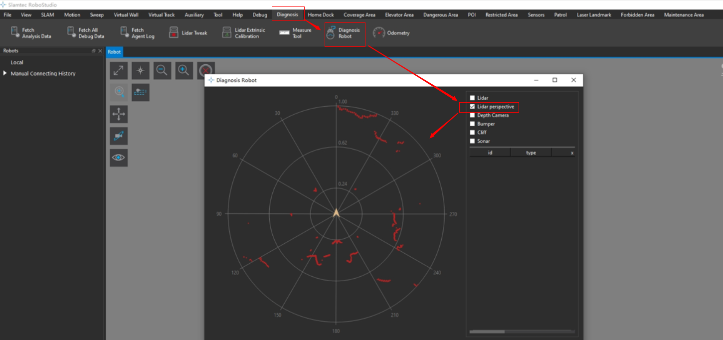
Task: Click the dashed rectangle area icon
Action: tap(141, 92)
